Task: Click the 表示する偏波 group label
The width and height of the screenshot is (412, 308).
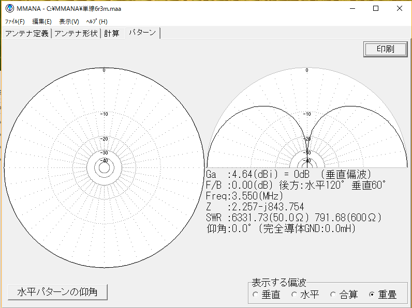Action: tap(279, 283)
